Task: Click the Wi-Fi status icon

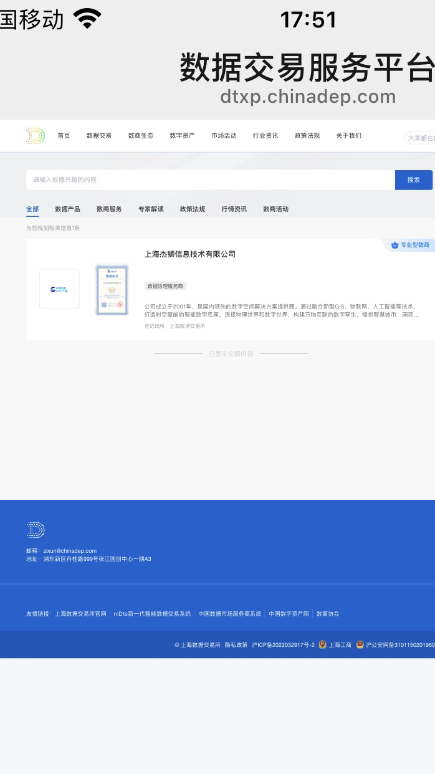Action: 87,19
